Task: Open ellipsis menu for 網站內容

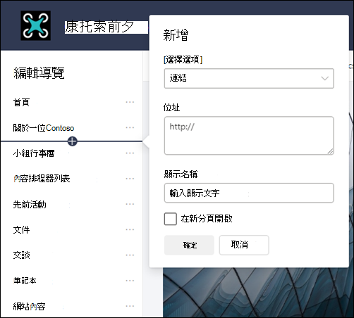Action: [130, 306]
